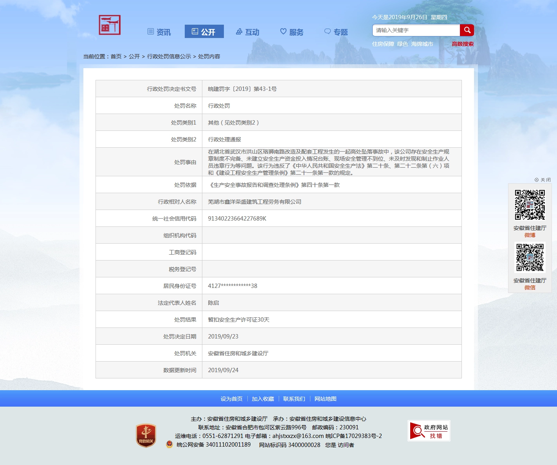Click the 联系我们 footer link
Screen dimensions: 557x465
coord(294,399)
